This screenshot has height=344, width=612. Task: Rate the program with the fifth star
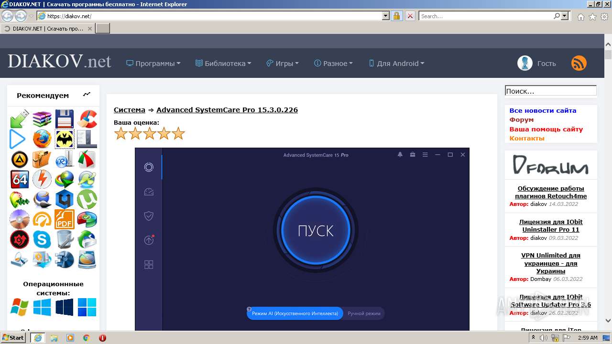178,133
